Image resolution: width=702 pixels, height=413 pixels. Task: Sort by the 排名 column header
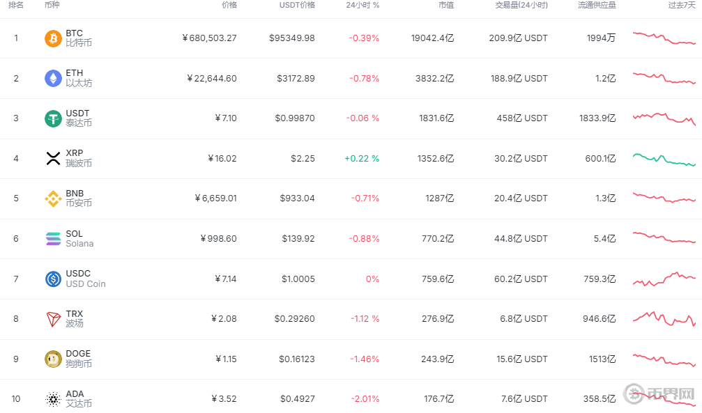(x=16, y=6)
